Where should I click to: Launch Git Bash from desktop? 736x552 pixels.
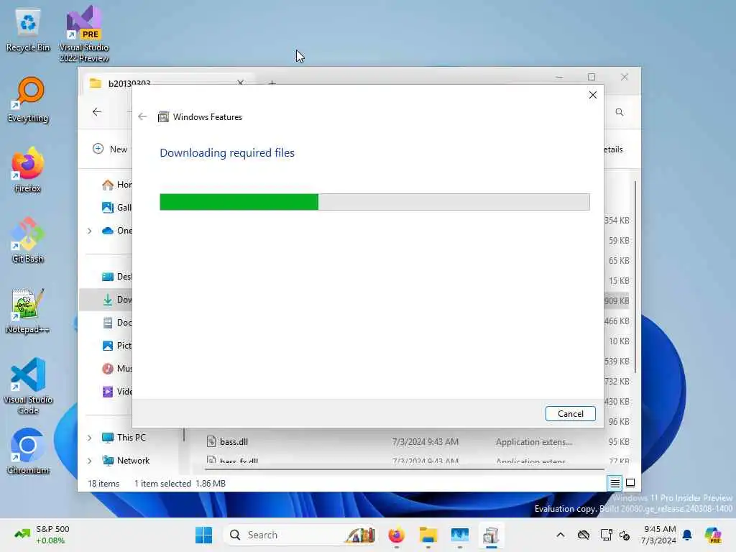[x=28, y=241]
